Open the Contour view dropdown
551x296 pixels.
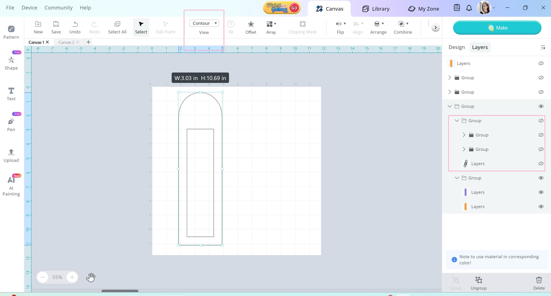tap(204, 23)
